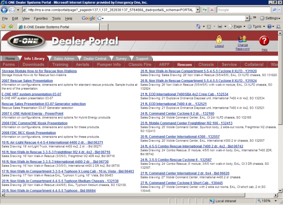Image resolution: width=283 pixels, height=205 pixels.
Task: Open the Page menu dropdown
Action: click(x=237, y=27)
